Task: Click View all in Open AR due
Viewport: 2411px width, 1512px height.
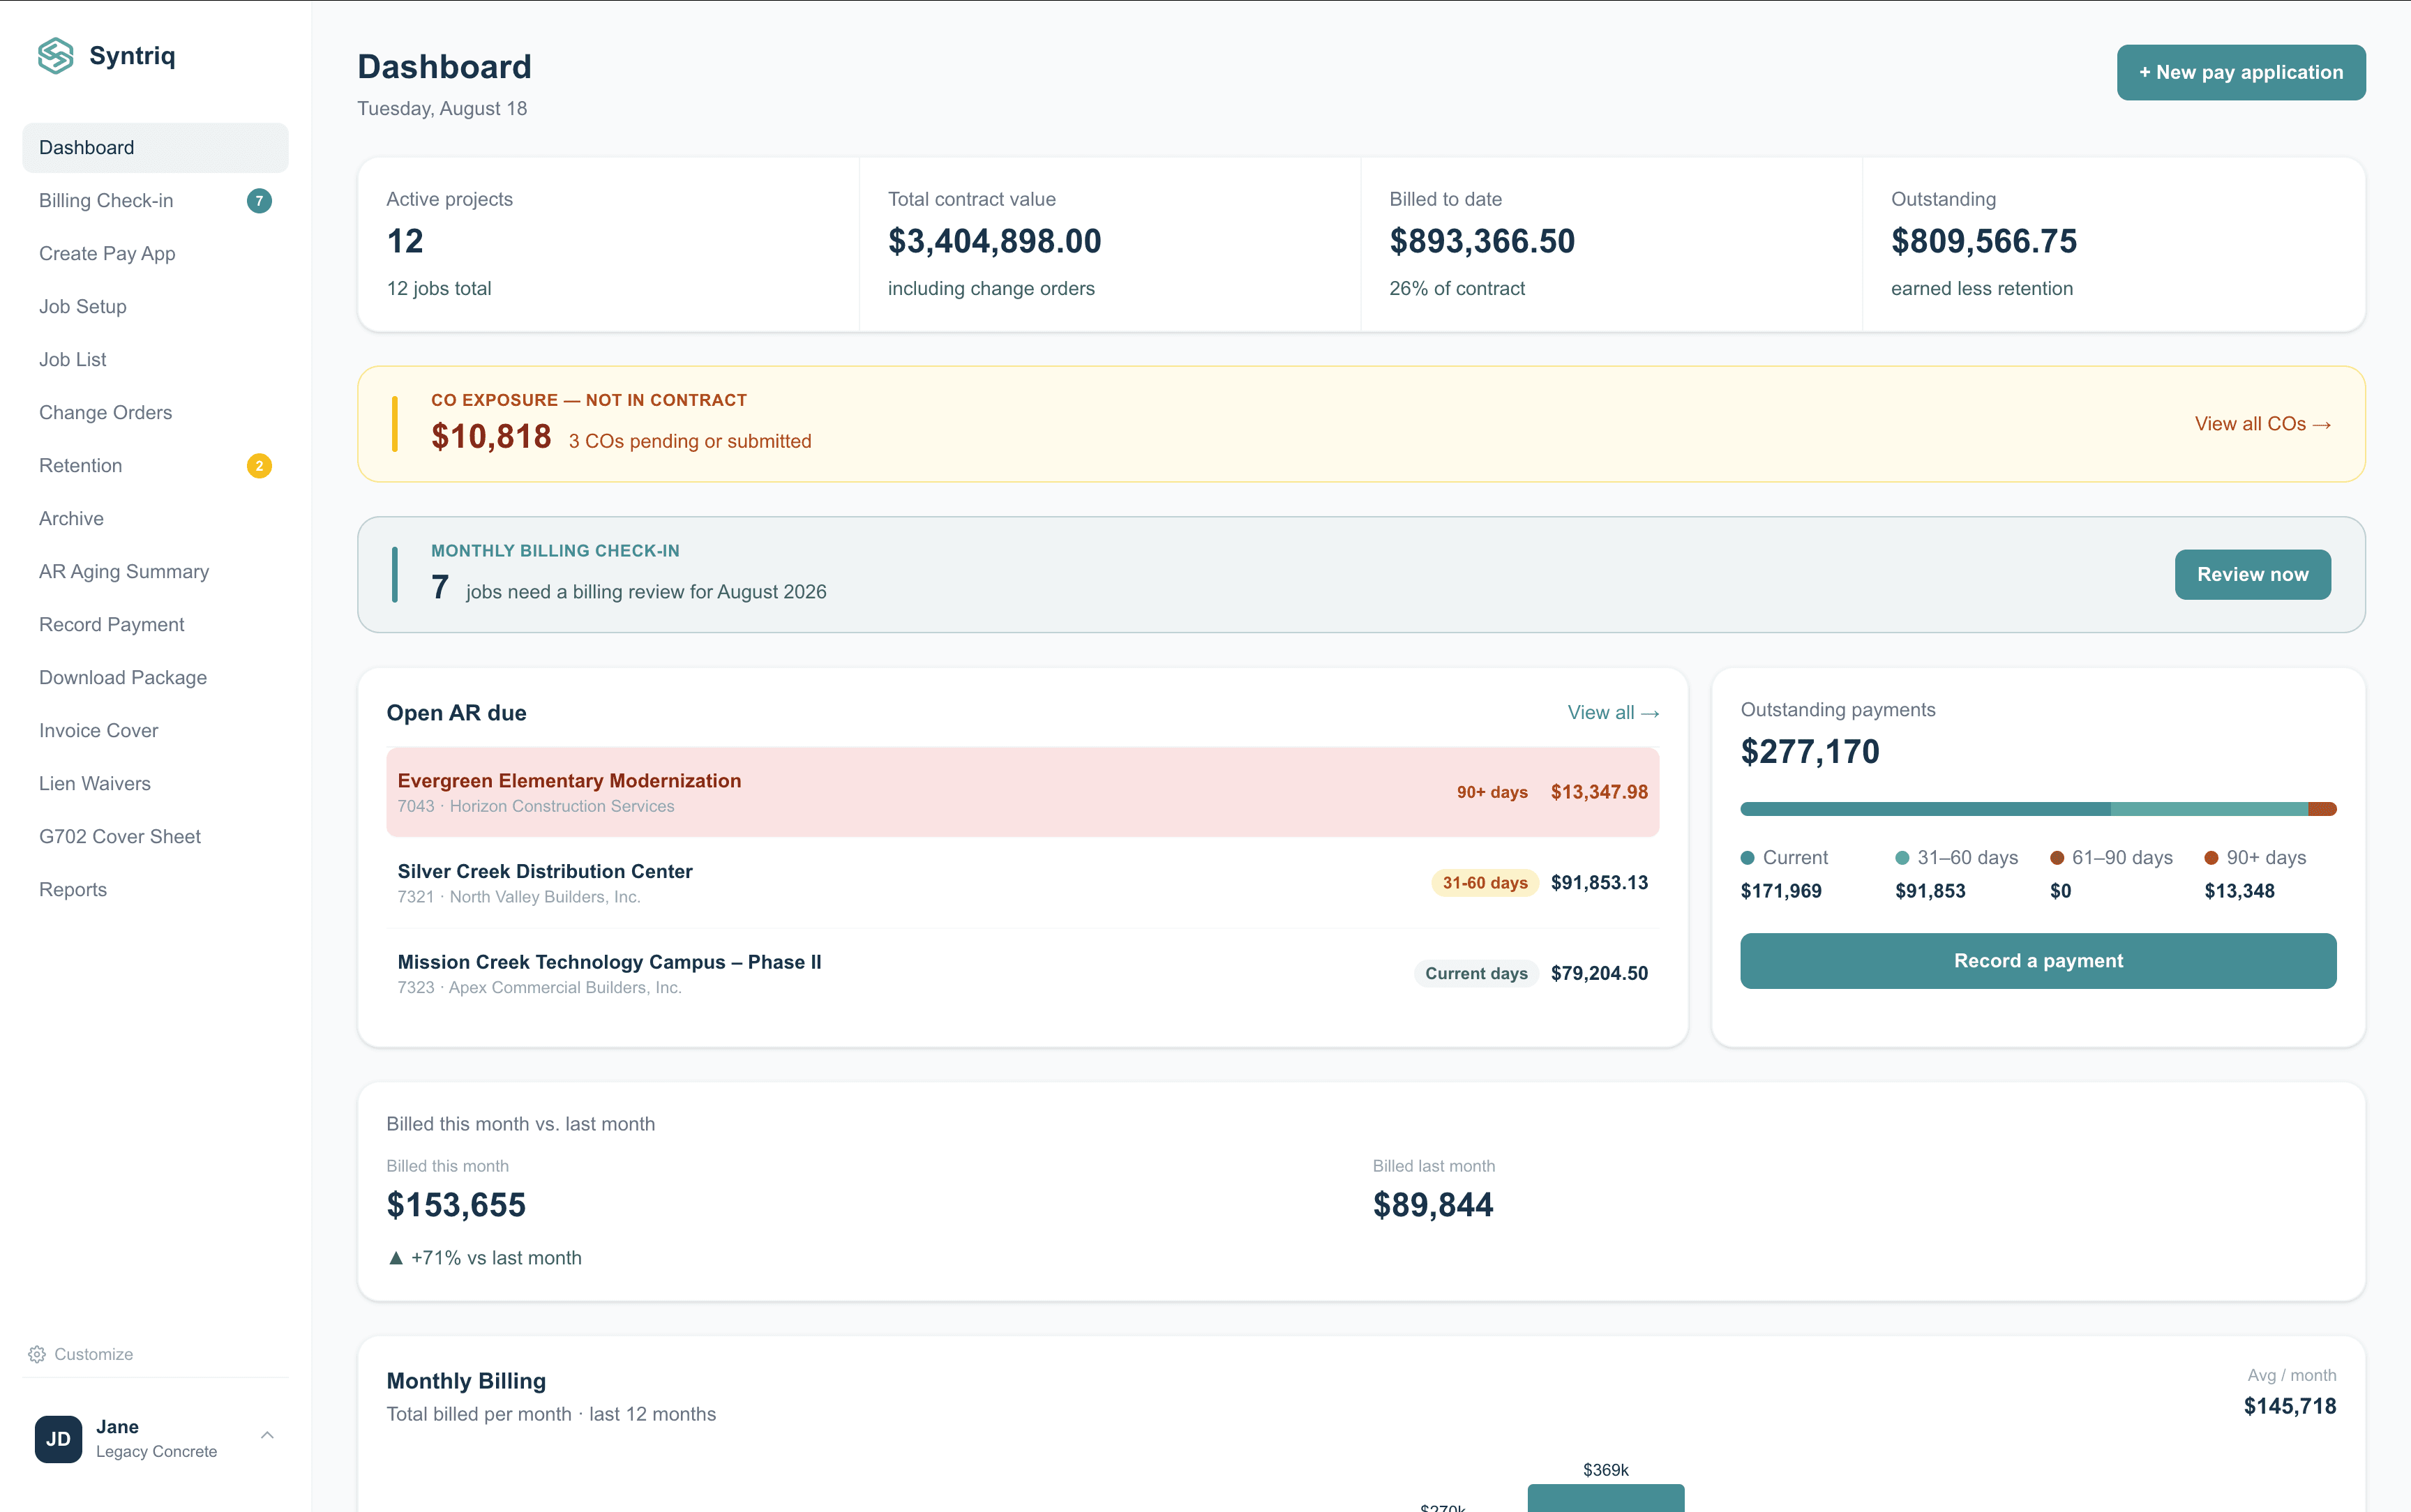Action: (1613, 713)
